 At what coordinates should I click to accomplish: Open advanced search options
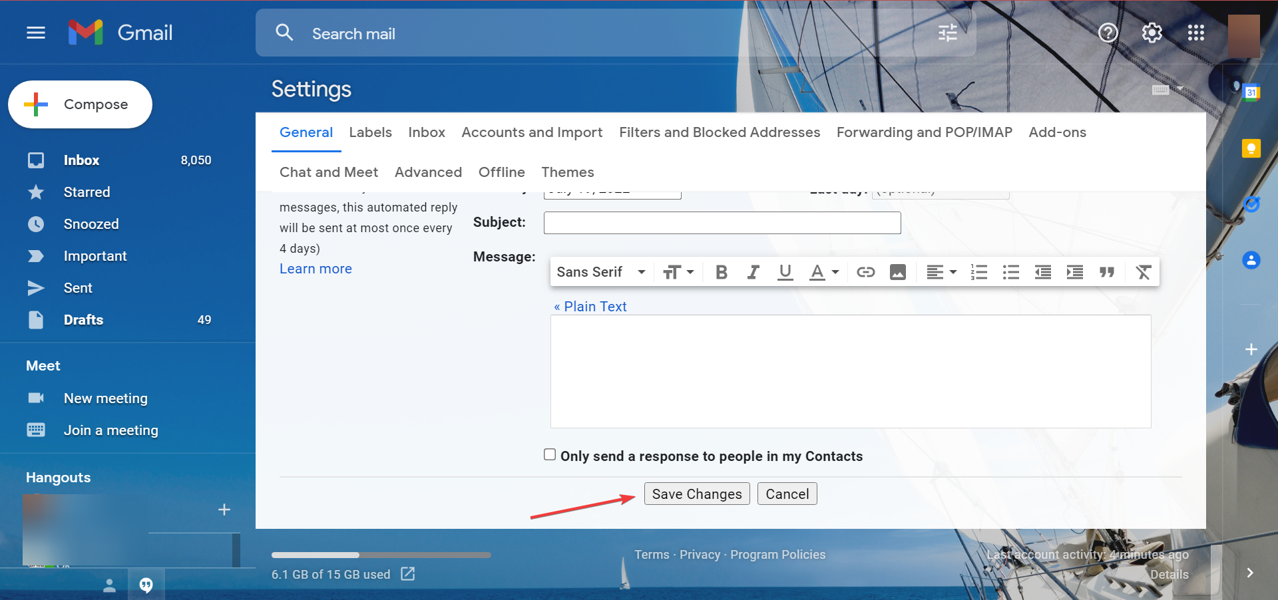(x=947, y=33)
